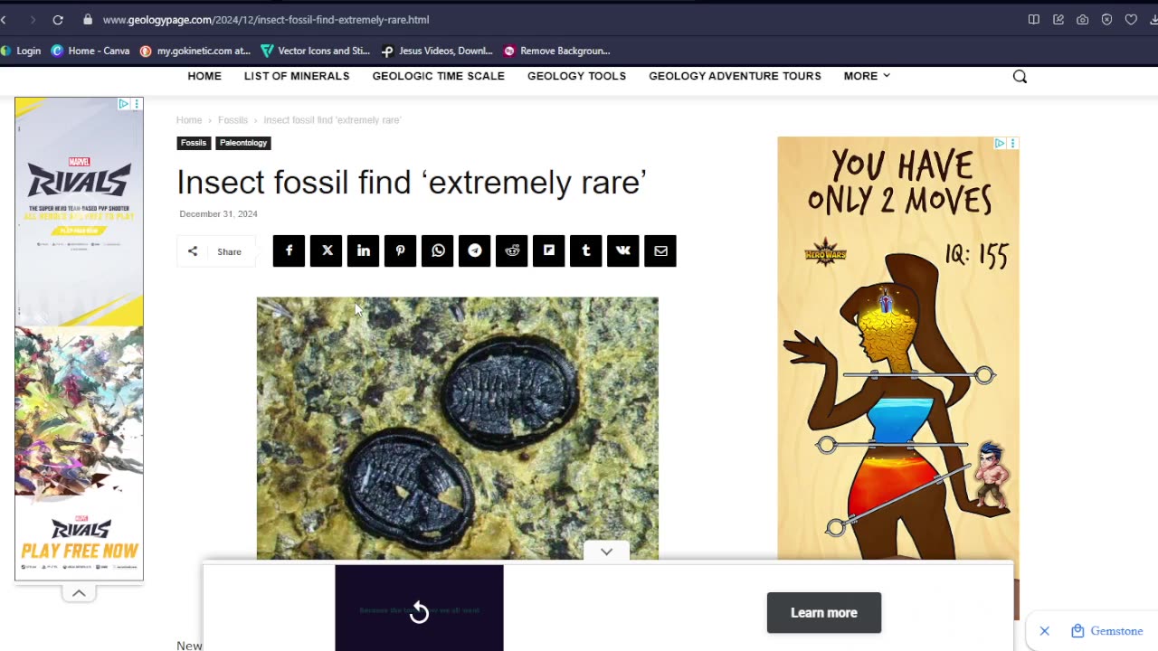Share article on Facebook icon

(x=289, y=251)
